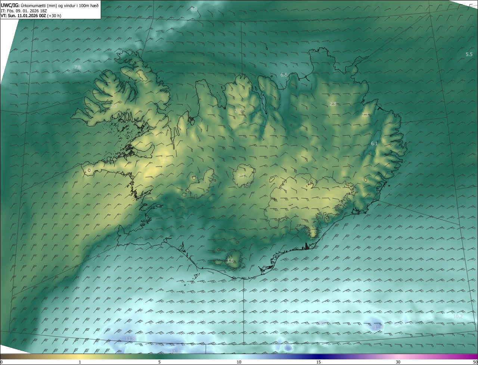Select the "7.8" value label
The image size is (478, 365).
coord(77,68)
